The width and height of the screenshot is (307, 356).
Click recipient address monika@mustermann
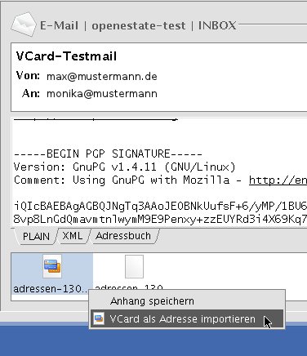(x=102, y=94)
